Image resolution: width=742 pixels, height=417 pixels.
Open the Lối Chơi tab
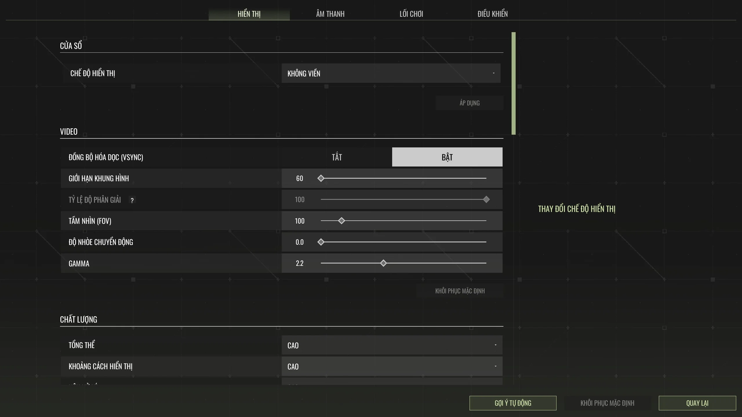411,14
